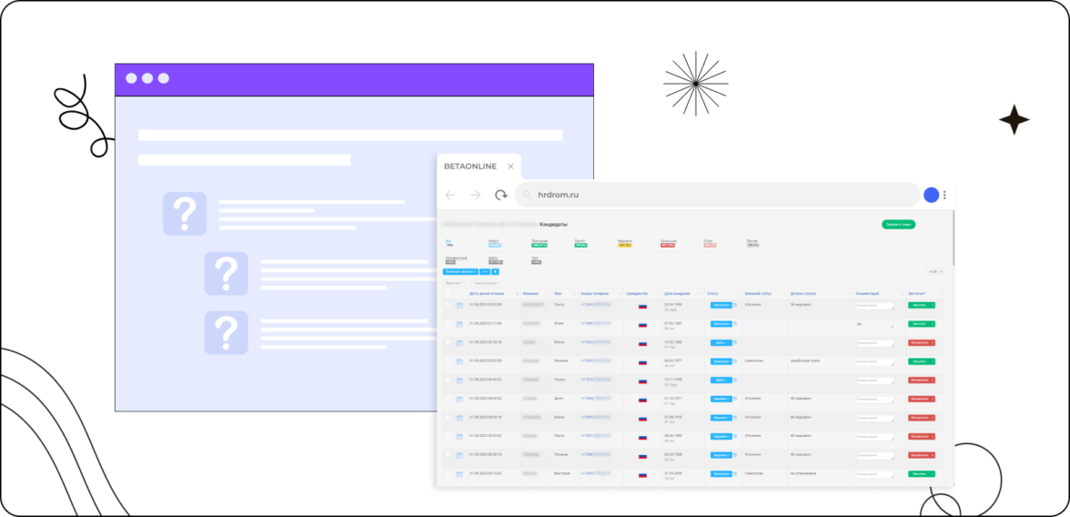Screen dimensions: 1070x517
Task: Click the hrdrom.ru address bar
Action: [x=717, y=195]
